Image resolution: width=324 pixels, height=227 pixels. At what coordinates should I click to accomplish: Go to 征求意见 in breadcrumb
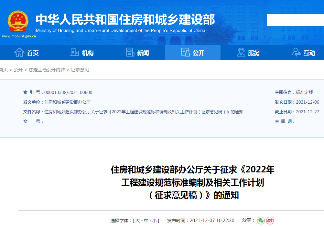coord(80,70)
